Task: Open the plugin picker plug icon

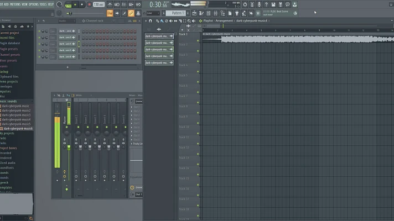Action: coord(237,13)
